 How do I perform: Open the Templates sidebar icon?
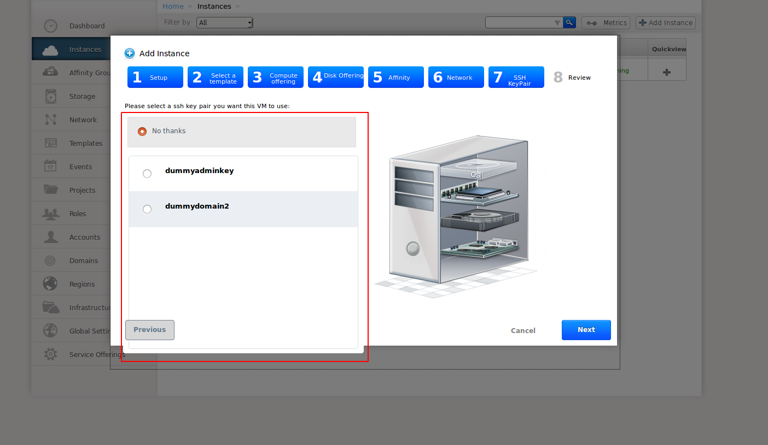(x=50, y=143)
